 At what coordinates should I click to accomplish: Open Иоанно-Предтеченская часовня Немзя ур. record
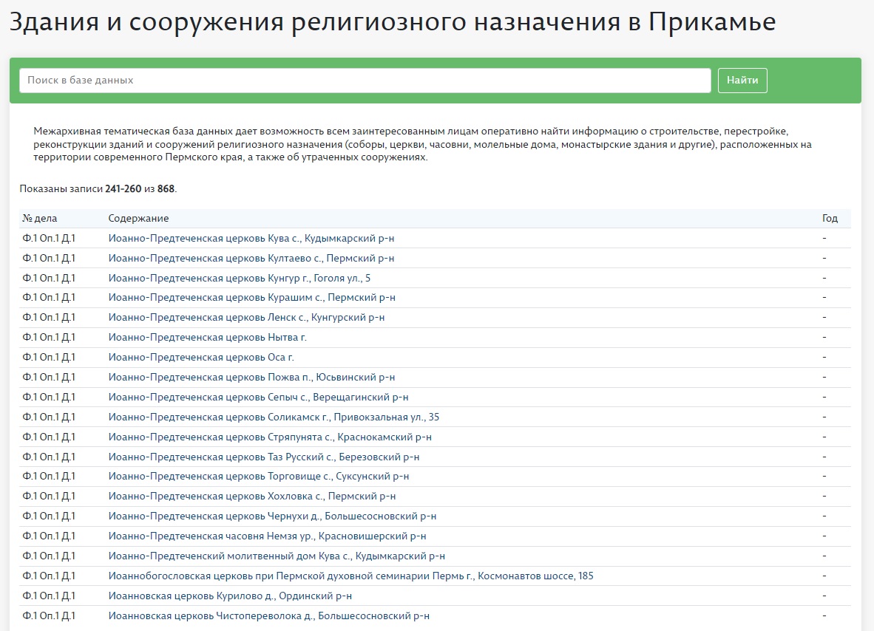click(x=267, y=536)
